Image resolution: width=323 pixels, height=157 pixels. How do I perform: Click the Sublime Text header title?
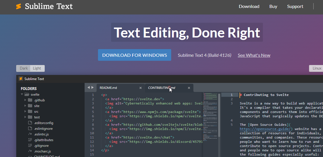tap(49, 6)
